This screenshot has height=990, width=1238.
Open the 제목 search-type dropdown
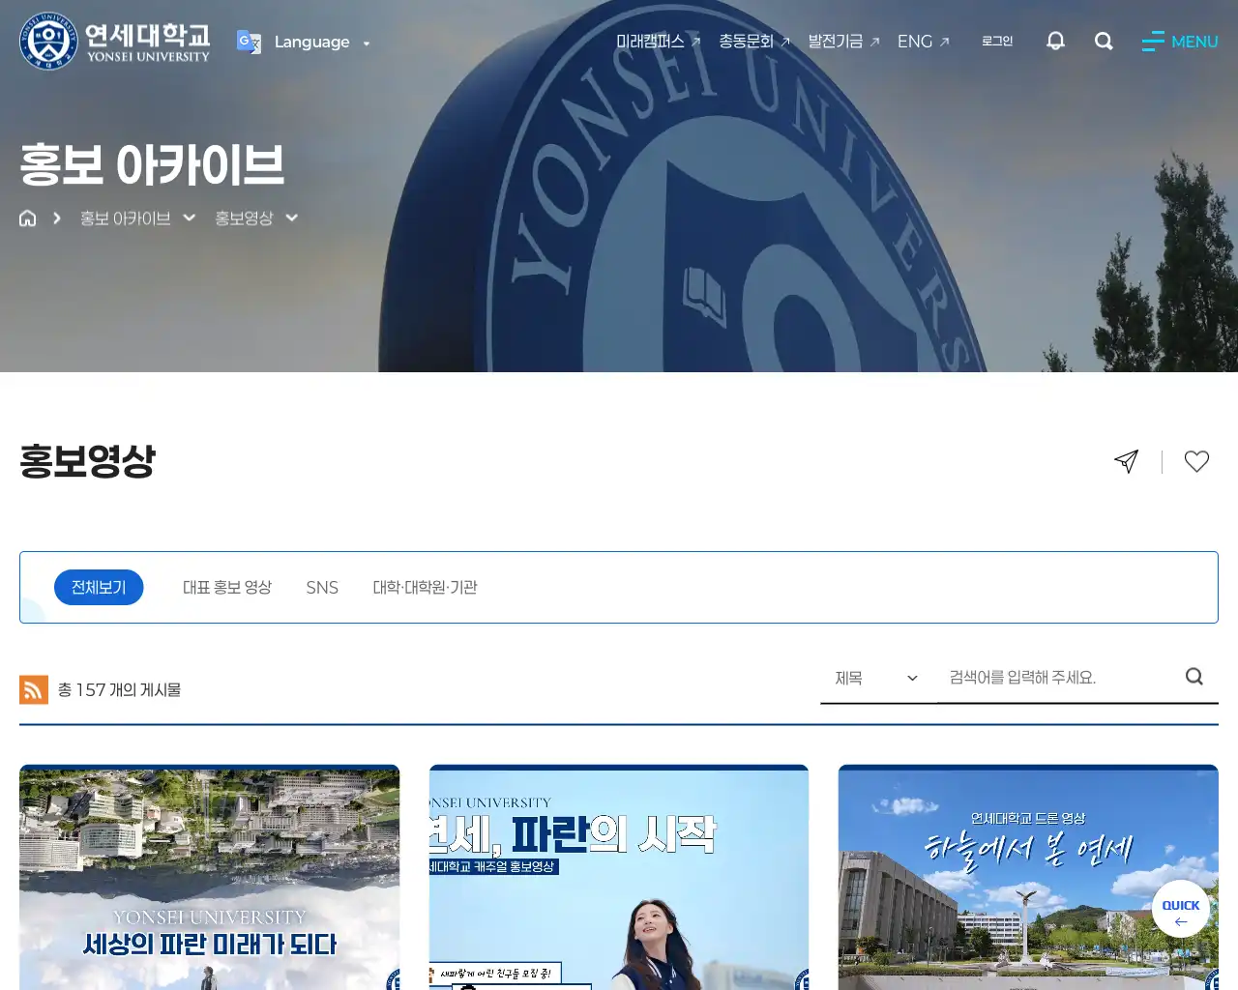[x=878, y=678]
